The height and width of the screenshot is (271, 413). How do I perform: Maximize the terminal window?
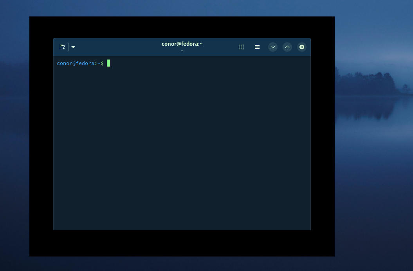click(x=287, y=47)
